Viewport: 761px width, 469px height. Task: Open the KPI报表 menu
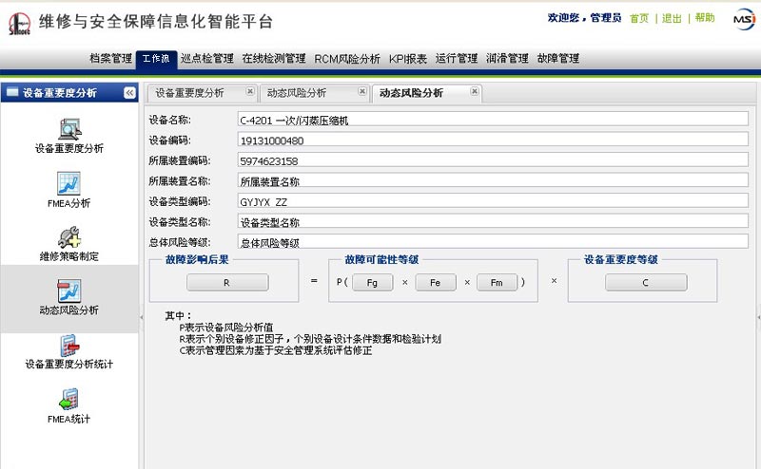click(407, 58)
